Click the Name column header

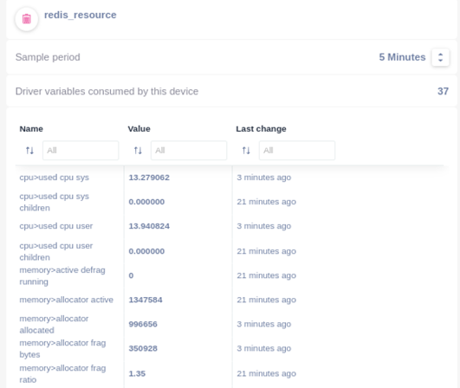pos(31,129)
